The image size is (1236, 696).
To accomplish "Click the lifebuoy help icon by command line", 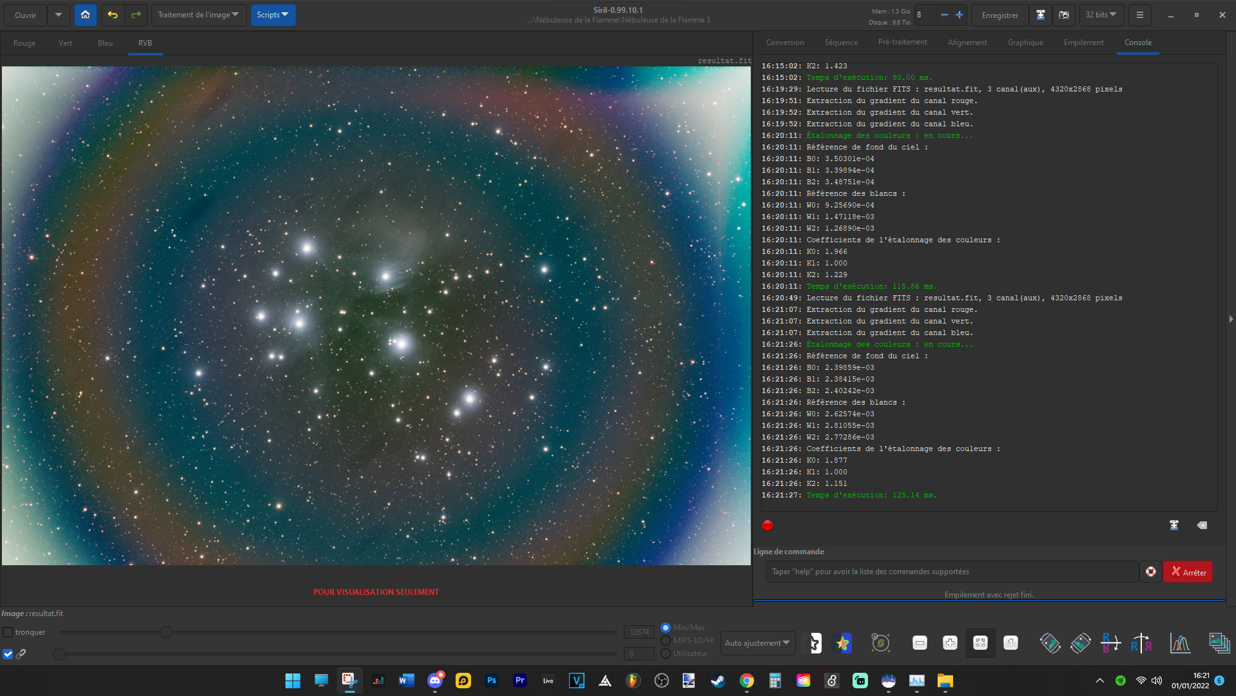I will (1150, 572).
